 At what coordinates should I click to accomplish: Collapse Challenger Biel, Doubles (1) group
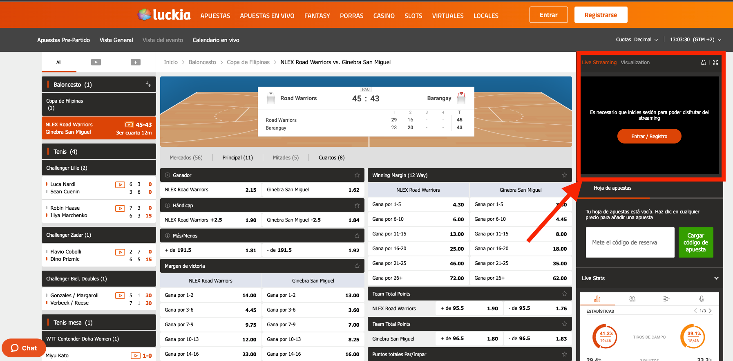click(x=99, y=278)
